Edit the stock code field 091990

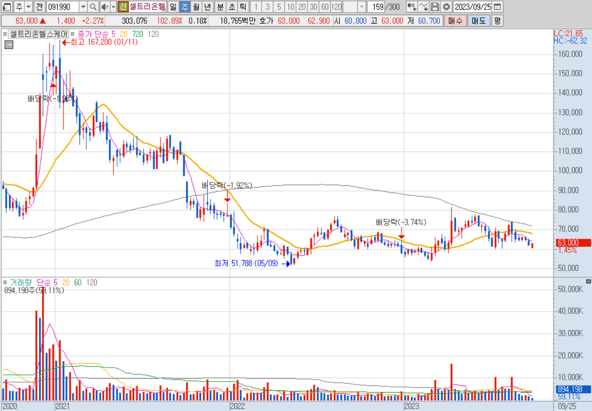pyautogui.click(x=63, y=7)
